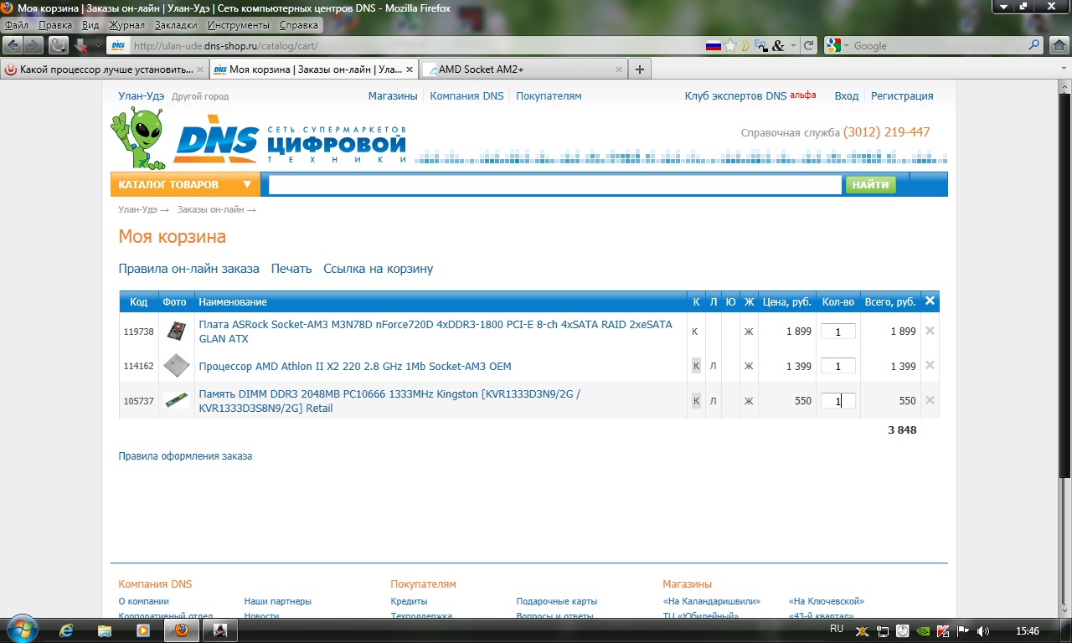Edit quantity field for Kingston memory
1072x643 pixels.
point(837,401)
